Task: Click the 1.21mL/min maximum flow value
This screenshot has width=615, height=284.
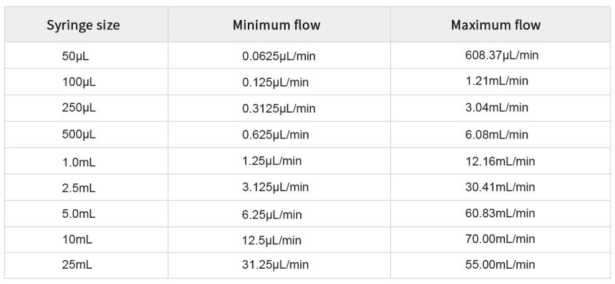Action: (x=497, y=81)
